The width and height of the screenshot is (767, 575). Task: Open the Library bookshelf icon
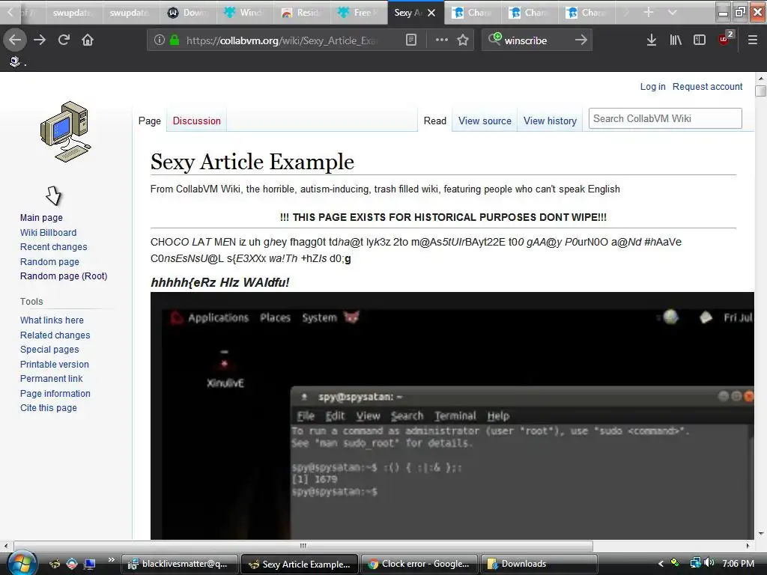[676, 40]
